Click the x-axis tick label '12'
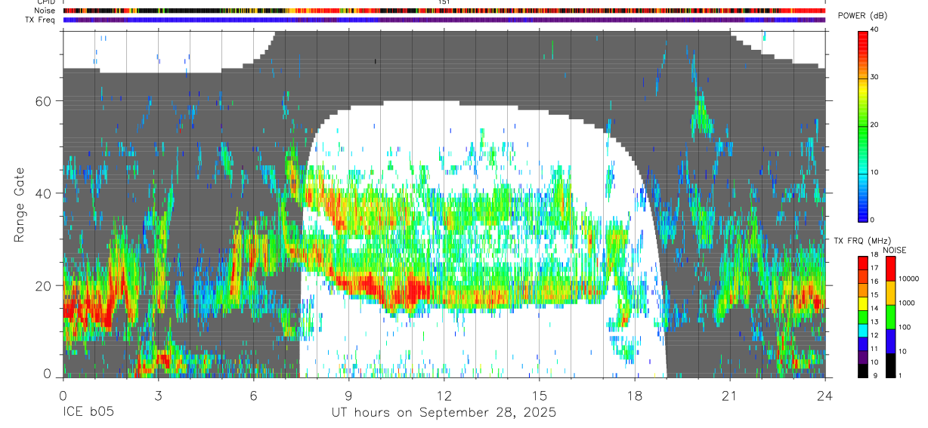928x428 pixels. 444,396
